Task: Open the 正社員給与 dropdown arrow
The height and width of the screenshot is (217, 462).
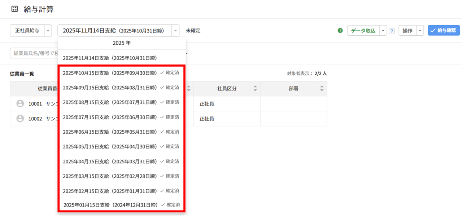Action: [x=48, y=31]
